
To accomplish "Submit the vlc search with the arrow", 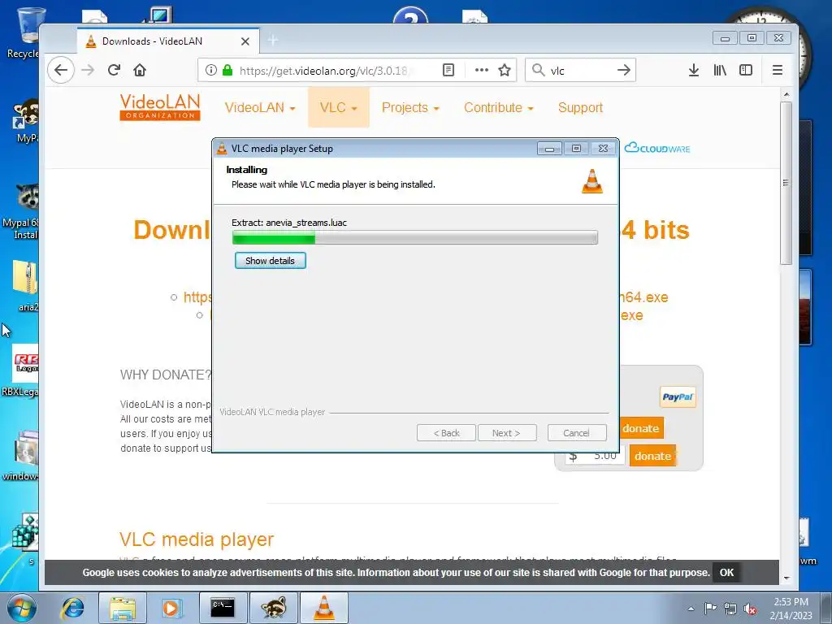I will point(624,70).
